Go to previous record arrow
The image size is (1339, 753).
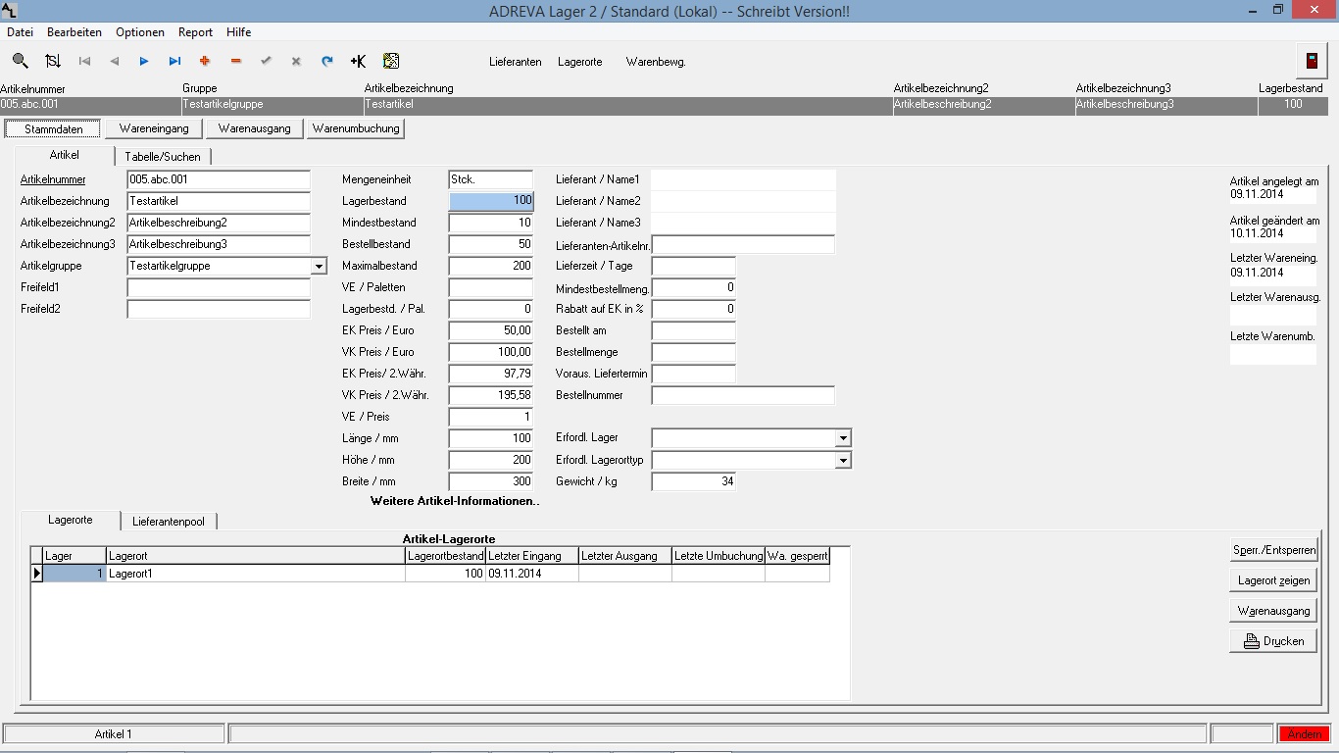pos(115,61)
